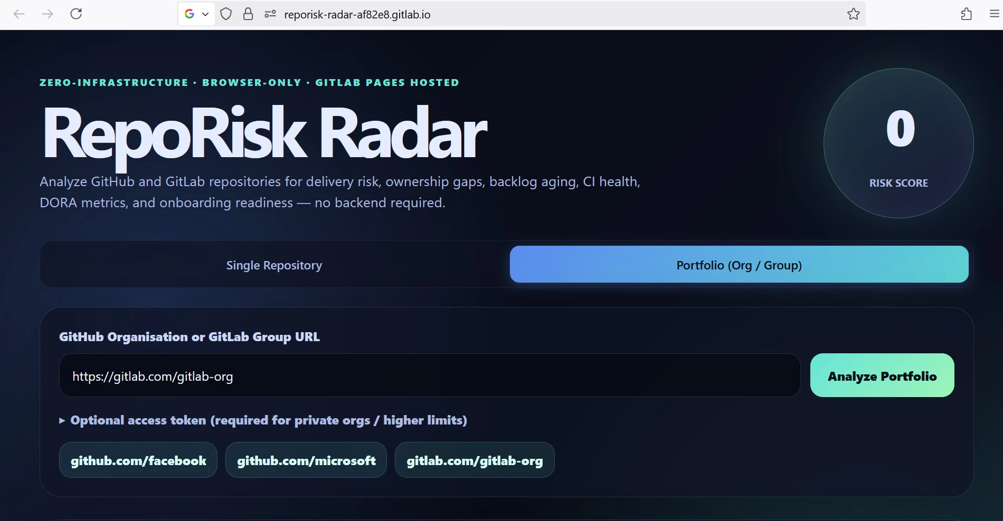The height and width of the screenshot is (521, 1003).
Task: Reload the page with the refresh icon
Action: pyautogui.click(x=76, y=14)
